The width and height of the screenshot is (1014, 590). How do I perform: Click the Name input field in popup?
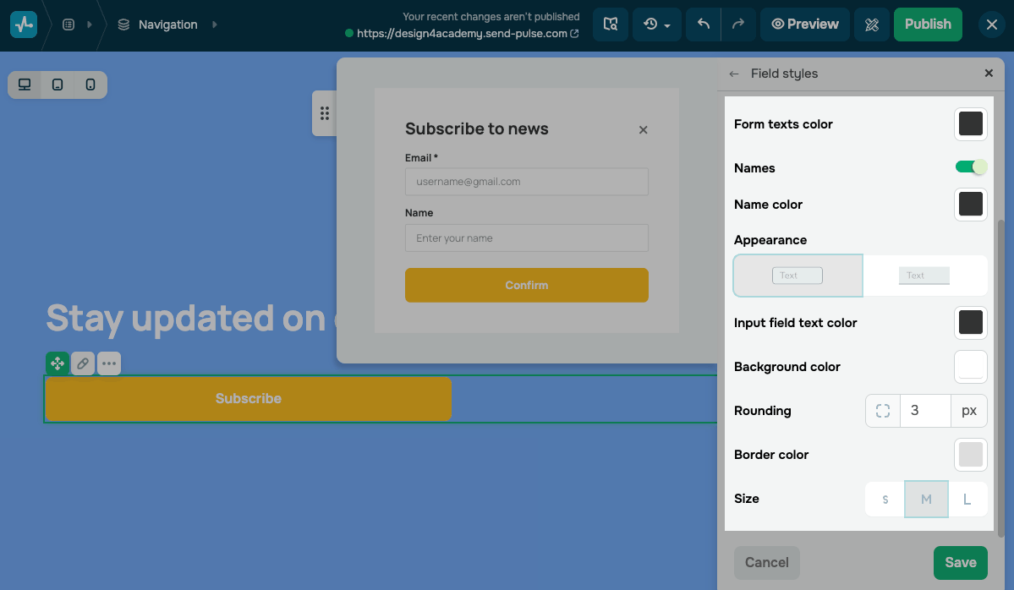pyautogui.click(x=526, y=238)
